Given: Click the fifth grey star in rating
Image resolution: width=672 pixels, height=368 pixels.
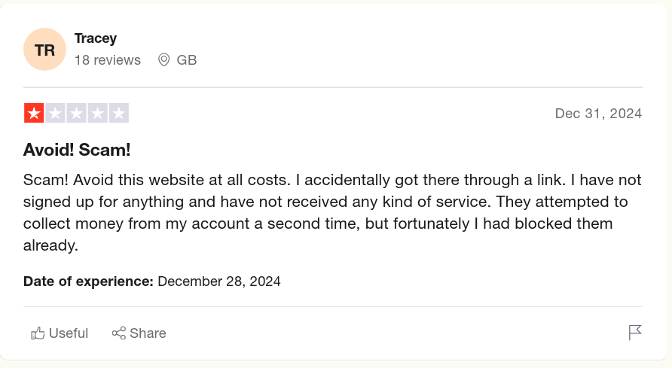Looking at the screenshot, I should 119,113.
